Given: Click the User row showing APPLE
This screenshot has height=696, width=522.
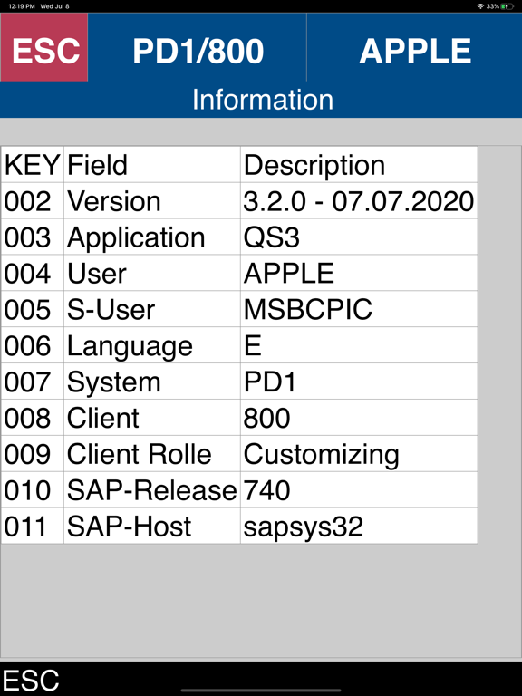Looking at the screenshot, I should click(239, 273).
